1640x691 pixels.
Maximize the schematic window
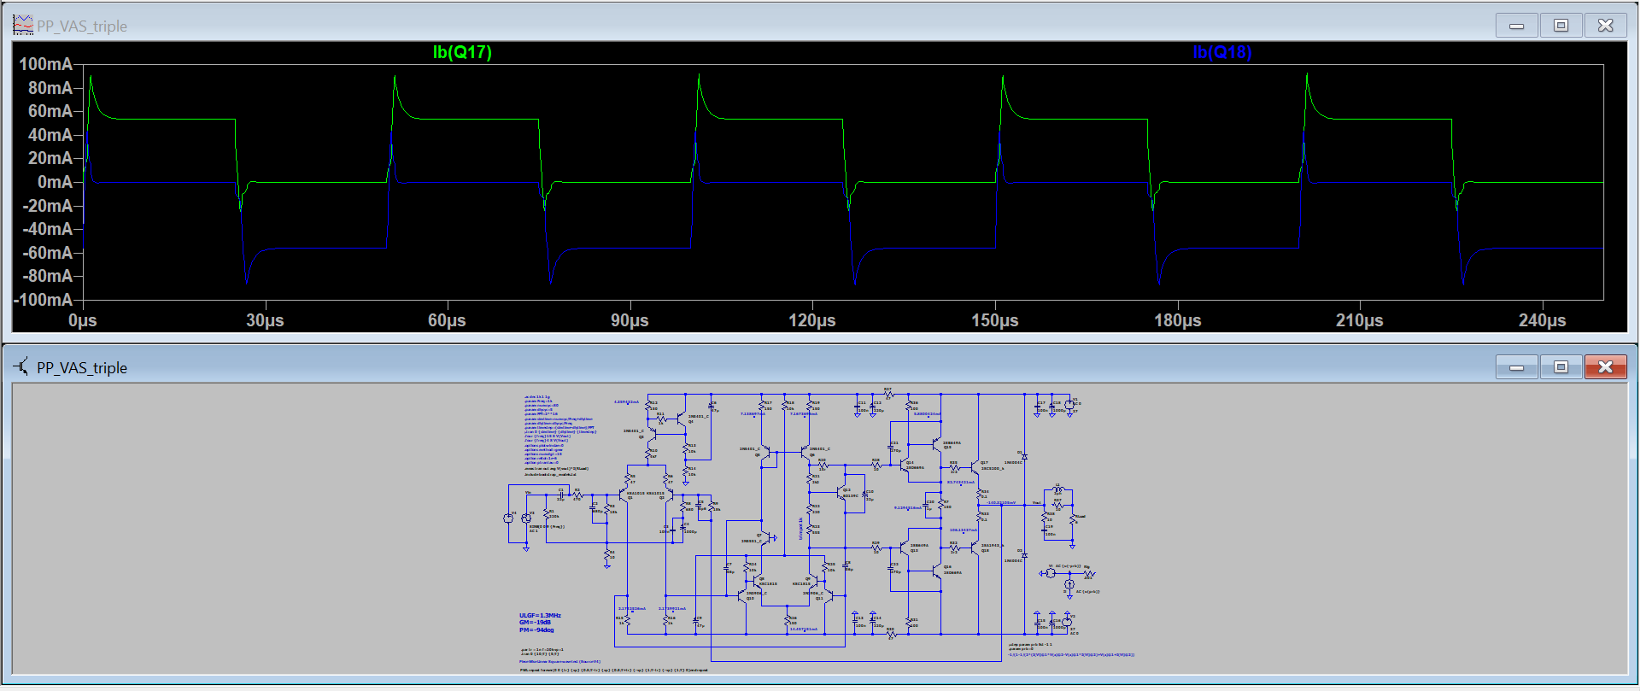tap(1561, 367)
